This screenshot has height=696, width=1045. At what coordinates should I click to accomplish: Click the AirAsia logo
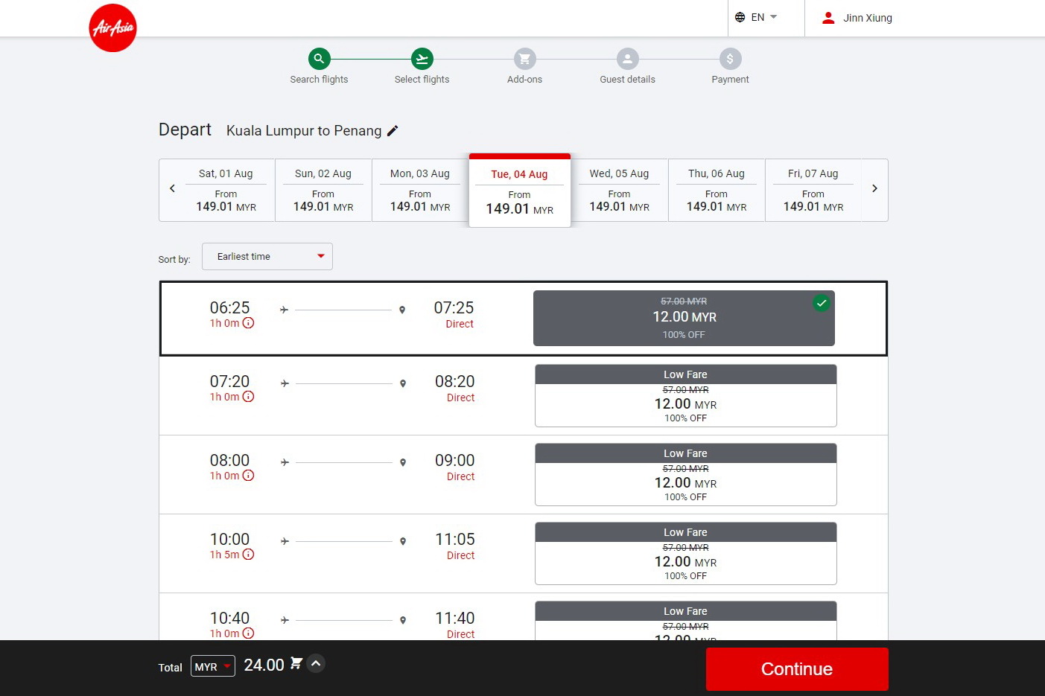pos(112,28)
